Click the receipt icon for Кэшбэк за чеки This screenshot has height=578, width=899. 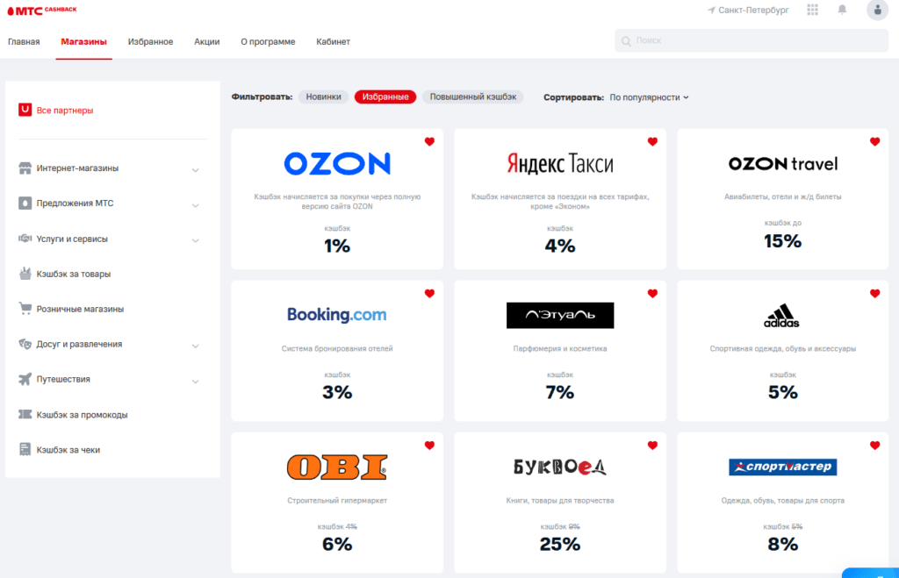tap(25, 449)
